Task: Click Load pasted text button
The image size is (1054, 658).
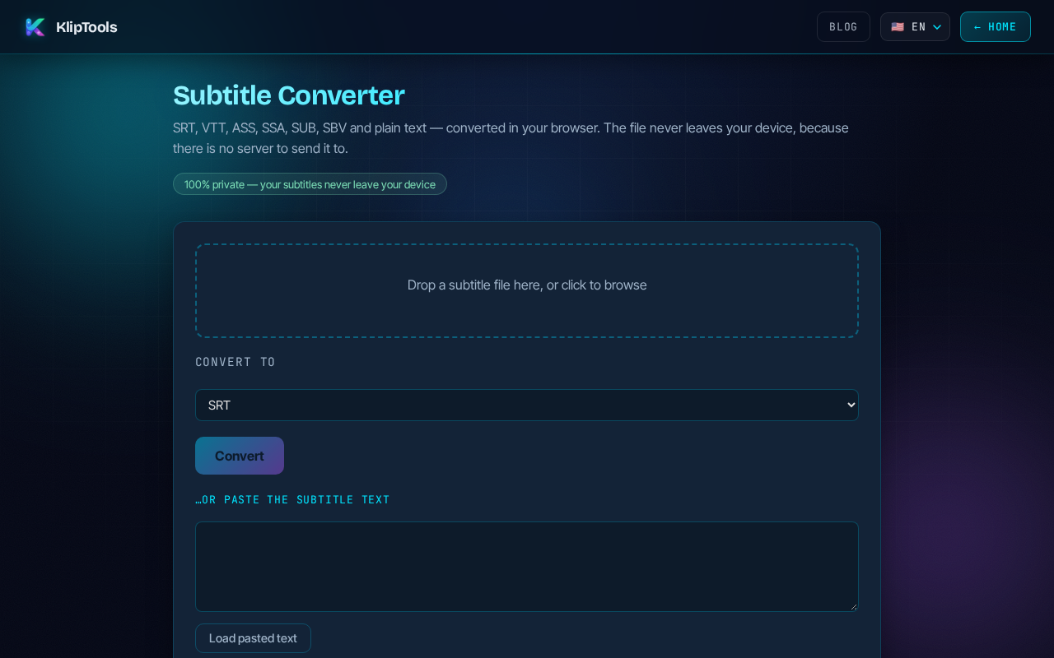Action: pyautogui.click(x=253, y=638)
